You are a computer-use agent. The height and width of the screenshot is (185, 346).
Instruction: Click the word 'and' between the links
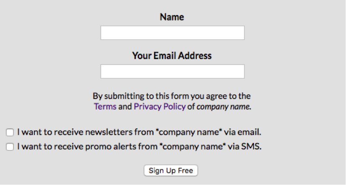pos(125,107)
